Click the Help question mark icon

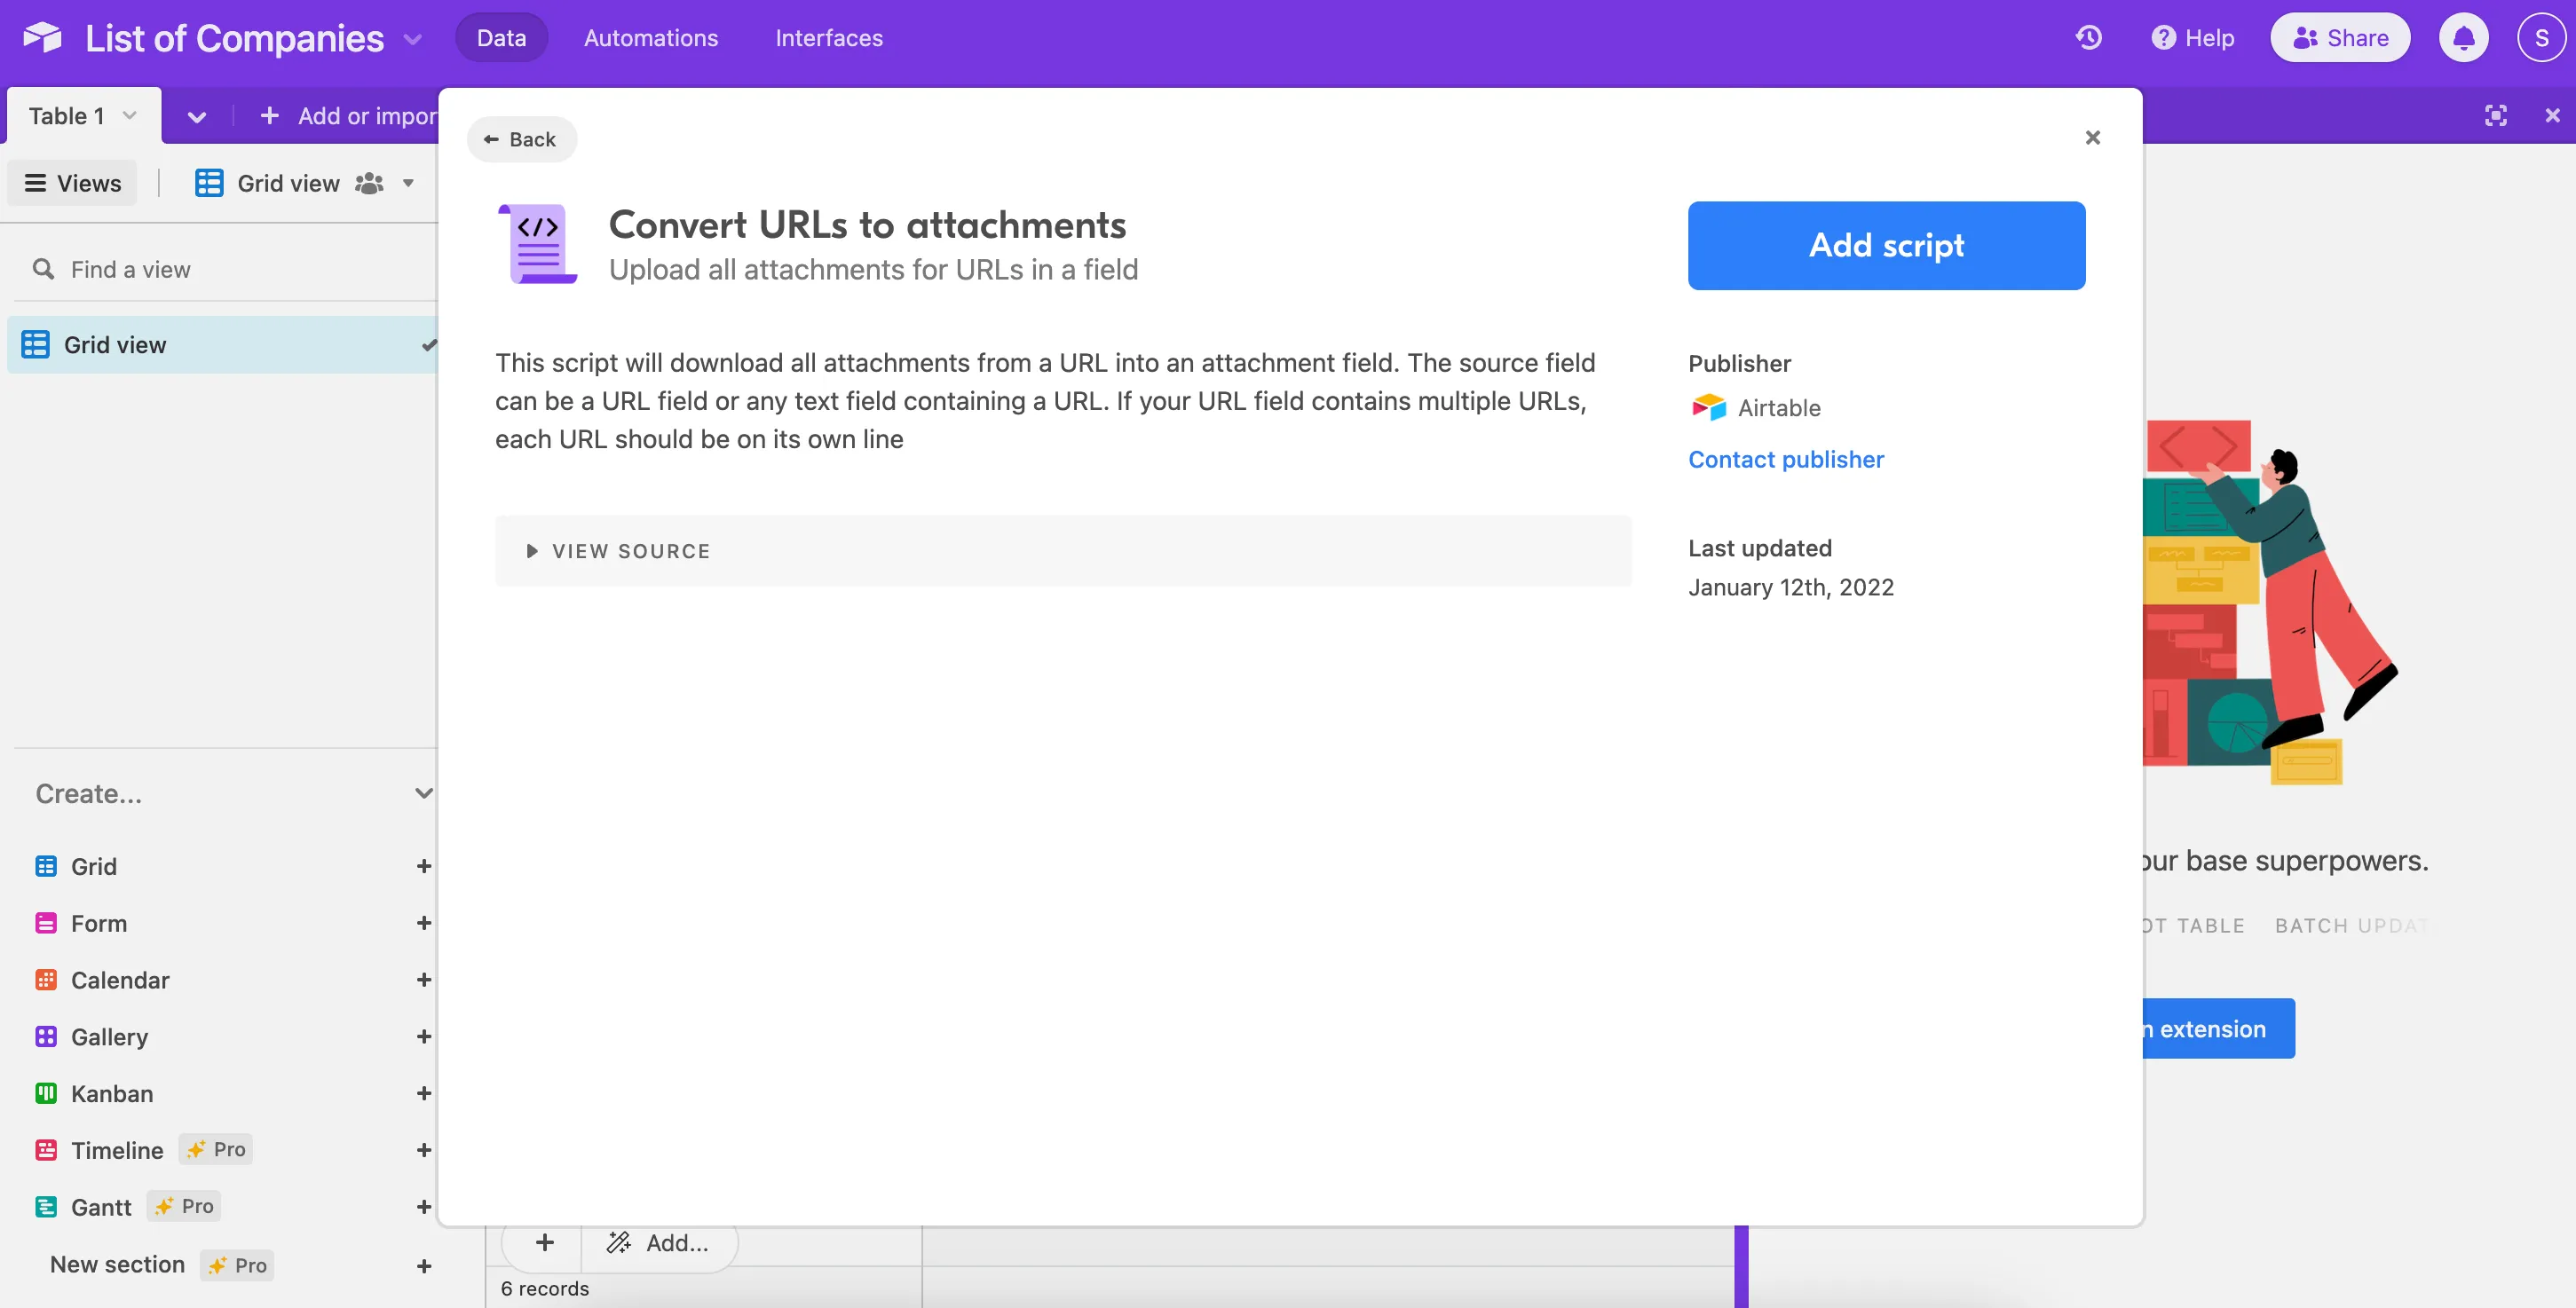tap(2163, 37)
